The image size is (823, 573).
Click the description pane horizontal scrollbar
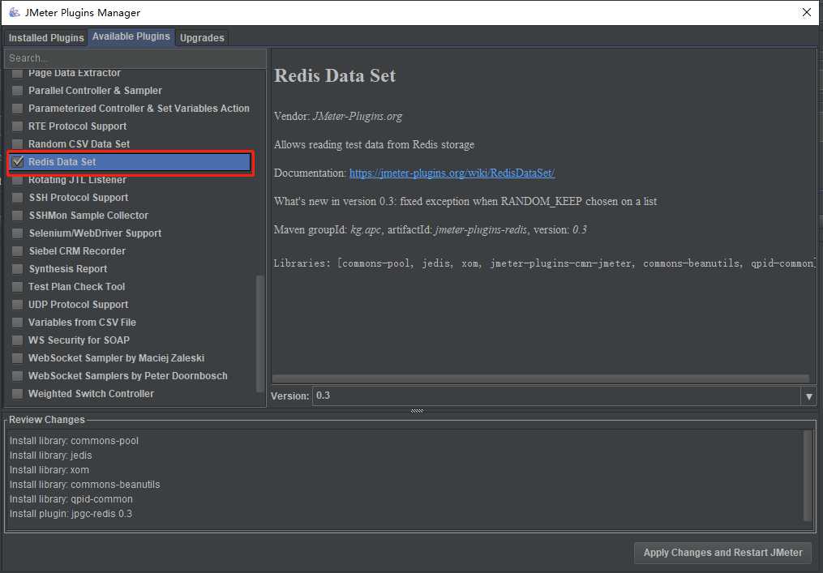tap(541, 378)
